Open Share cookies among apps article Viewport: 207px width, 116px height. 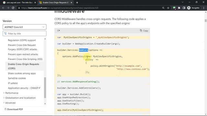click(22, 73)
